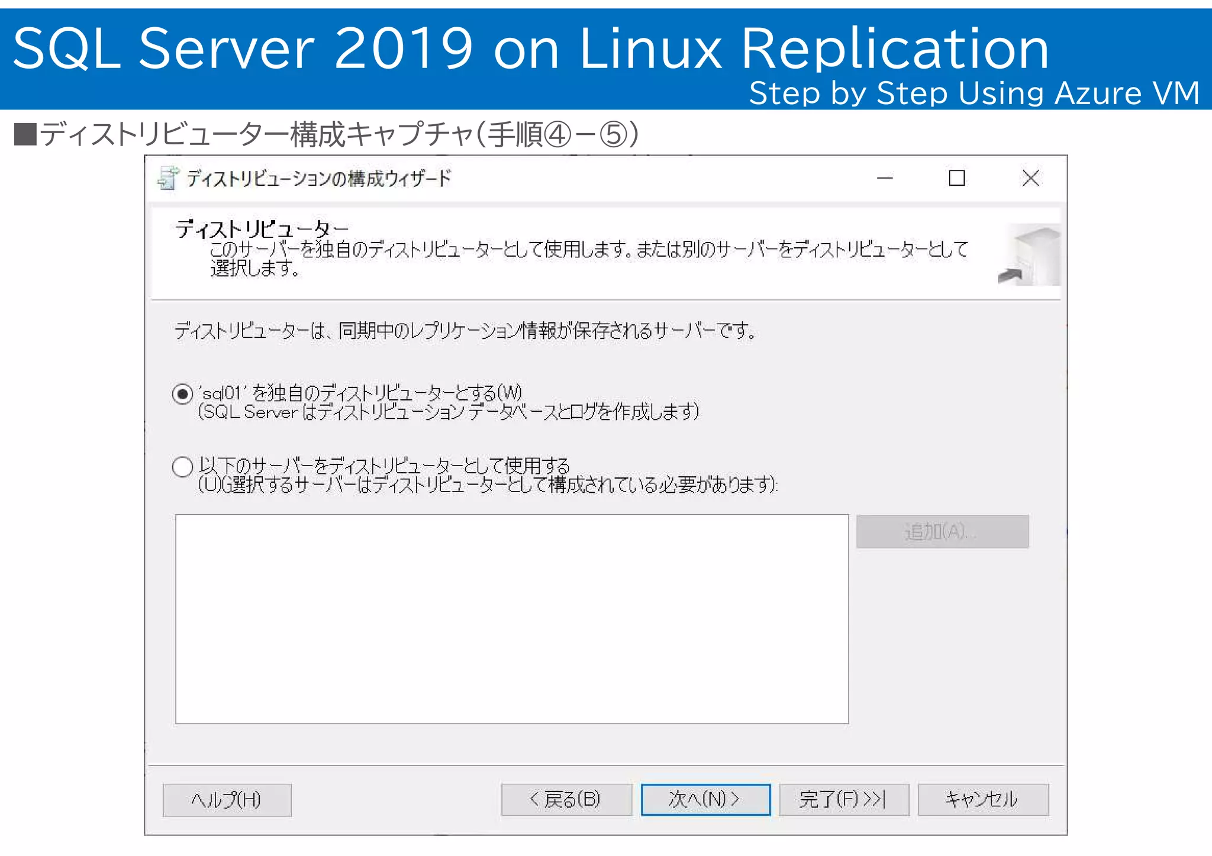
Task: Click the disabled 追加(A) add button
Action: [942, 531]
